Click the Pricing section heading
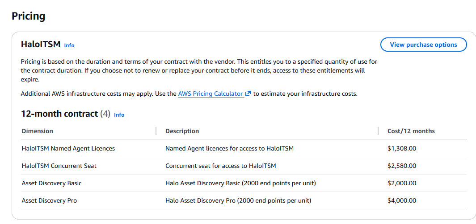Viewport: 476px width, 224px height. click(28, 16)
